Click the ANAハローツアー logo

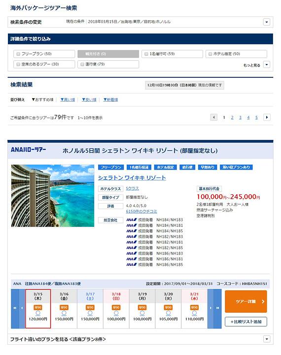(28, 150)
